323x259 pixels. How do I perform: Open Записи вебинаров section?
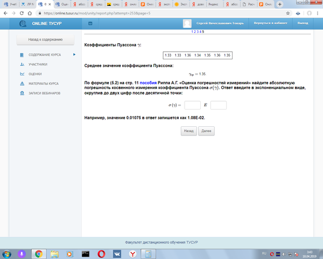pos(45,93)
